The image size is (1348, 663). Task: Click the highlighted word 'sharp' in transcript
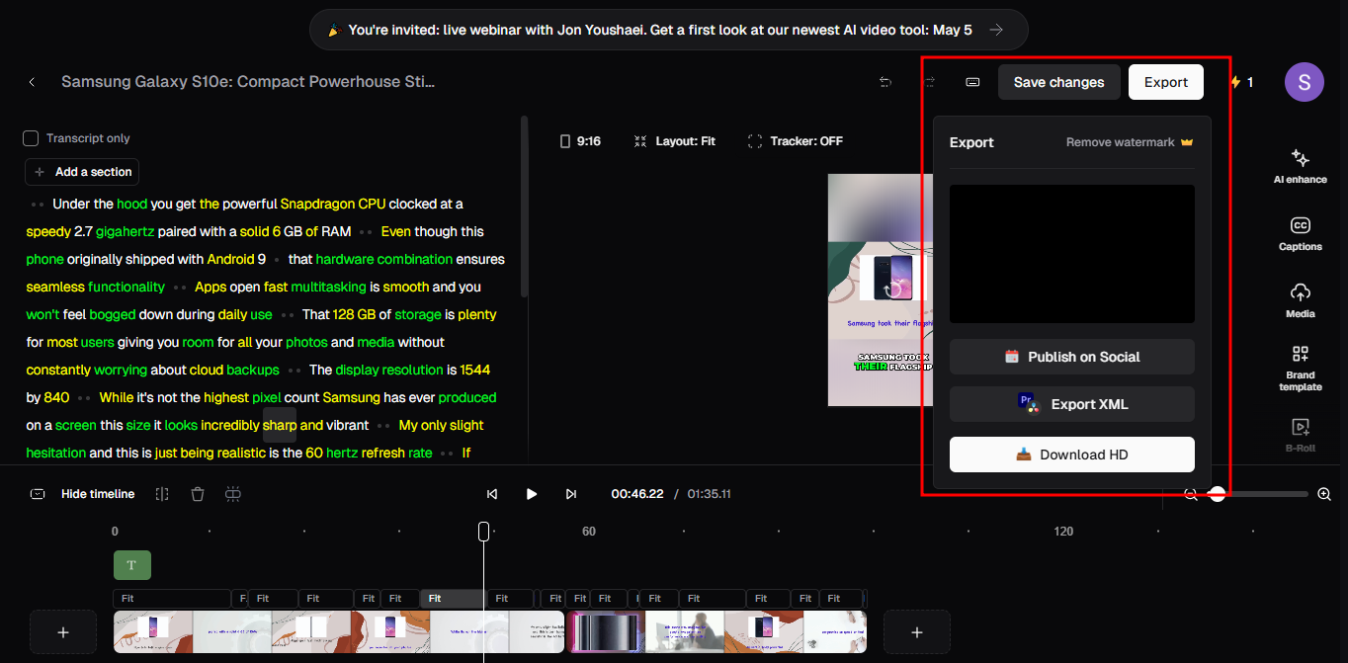pyautogui.click(x=280, y=425)
